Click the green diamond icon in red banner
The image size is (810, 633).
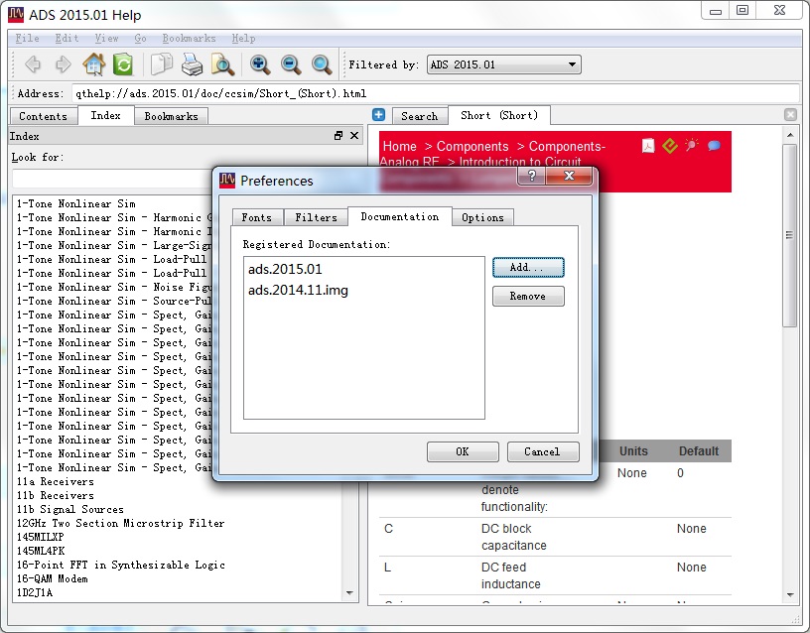coord(670,146)
